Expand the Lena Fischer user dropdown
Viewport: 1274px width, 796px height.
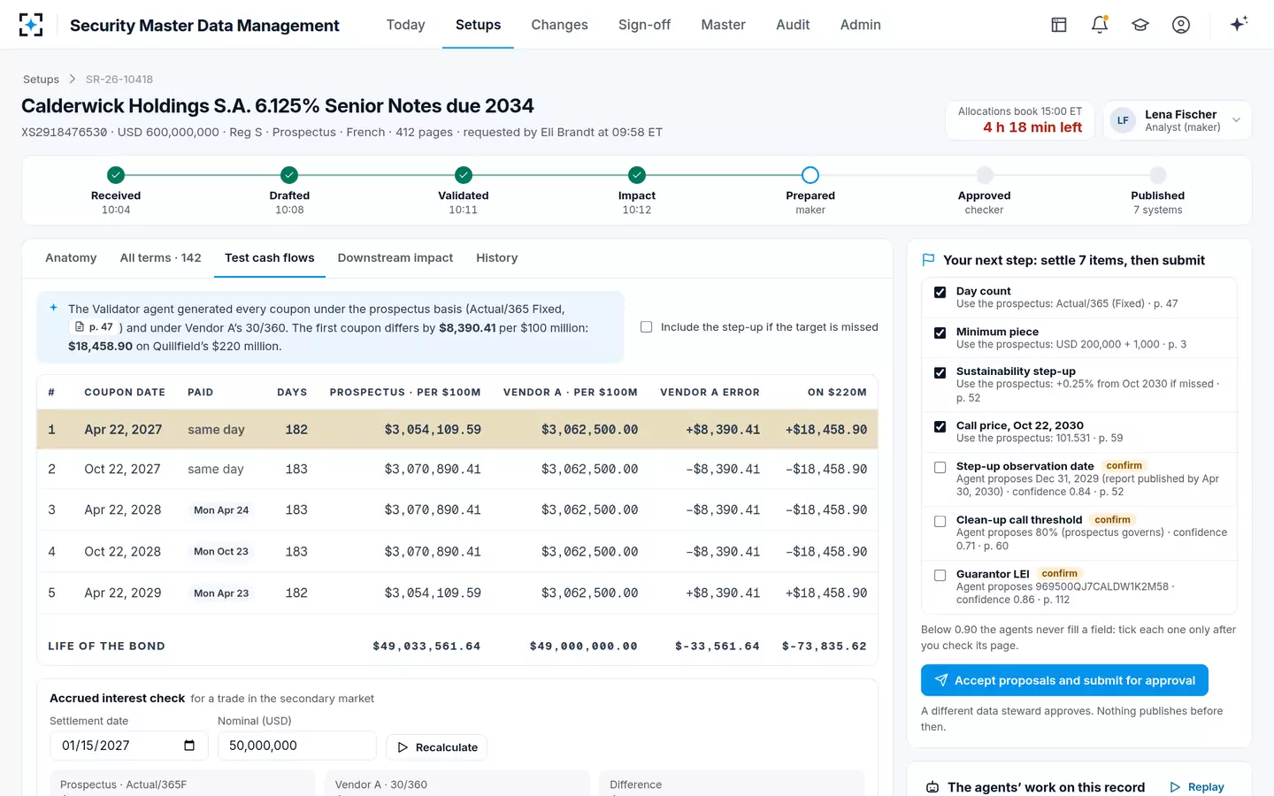tap(1177, 120)
